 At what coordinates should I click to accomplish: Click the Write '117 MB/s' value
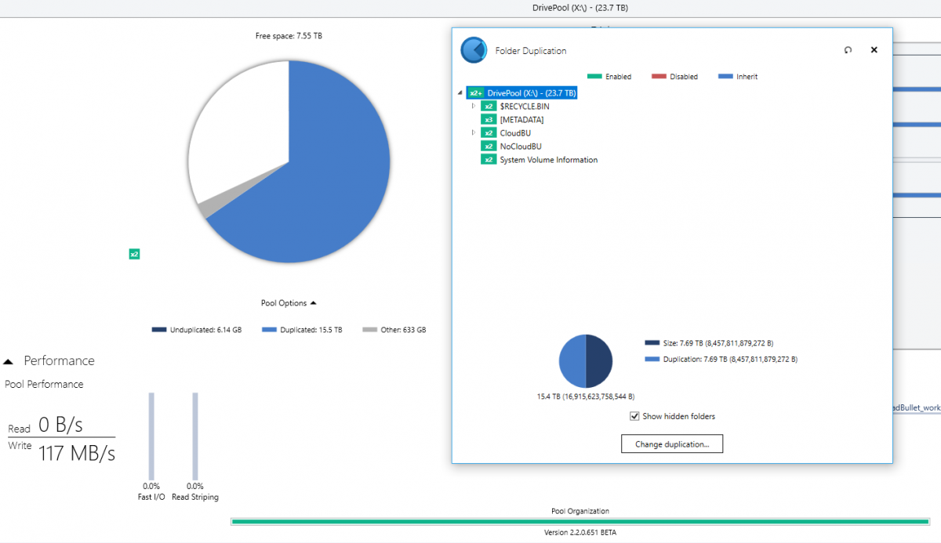[x=77, y=453]
